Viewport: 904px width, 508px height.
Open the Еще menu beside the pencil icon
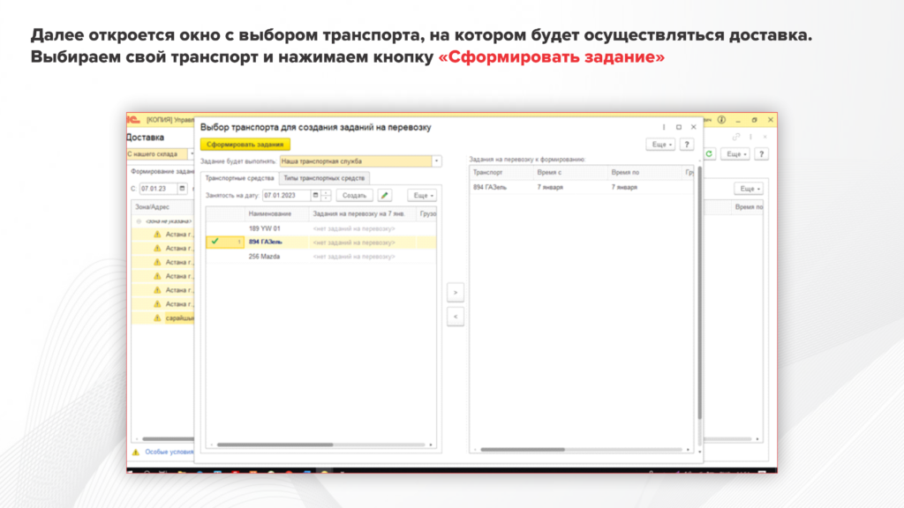(x=422, y=196)
